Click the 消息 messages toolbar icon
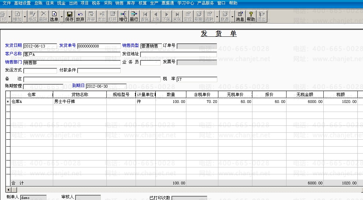 pos(240,16)
